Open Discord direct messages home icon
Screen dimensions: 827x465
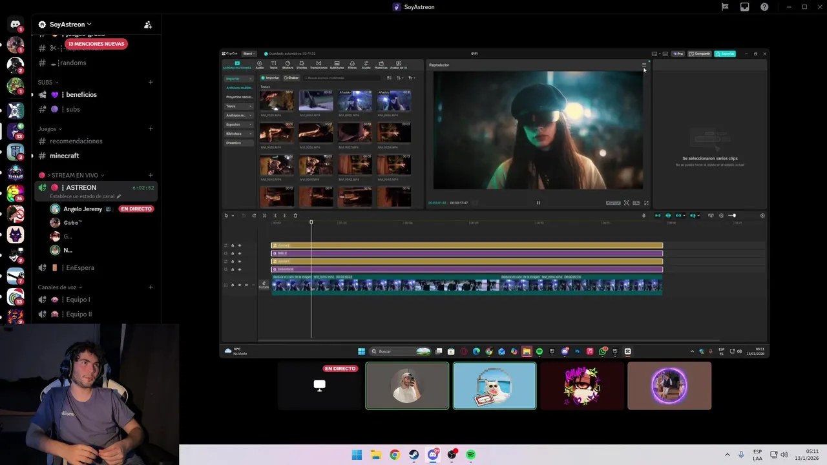16,24
